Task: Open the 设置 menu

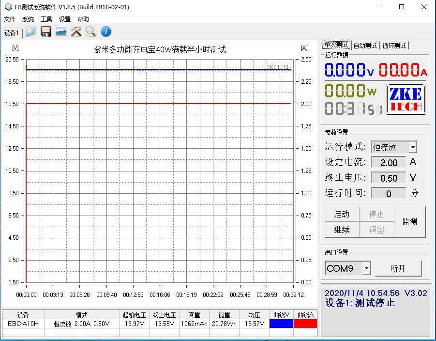Action: (x=64, y=19)
